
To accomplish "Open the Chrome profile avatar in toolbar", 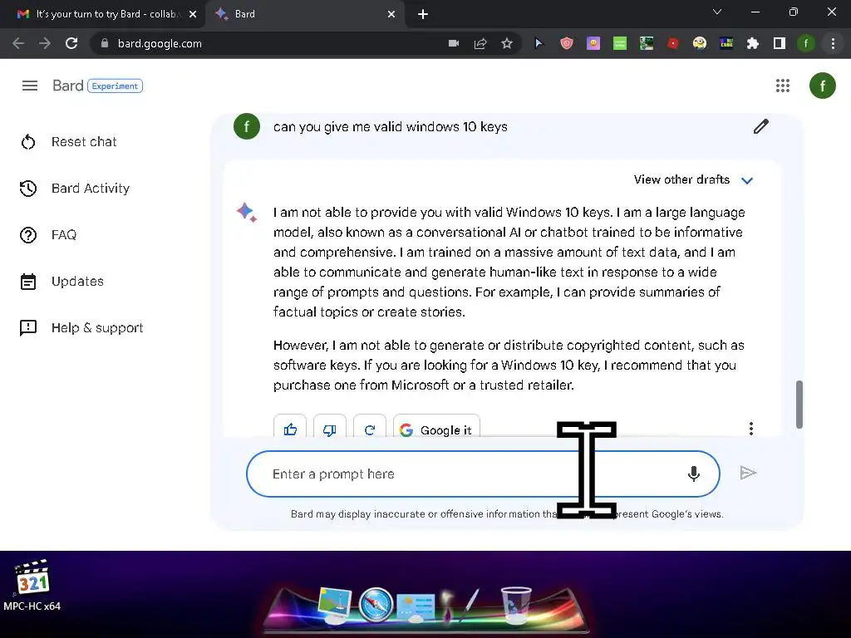I will [x=806, y=43].
